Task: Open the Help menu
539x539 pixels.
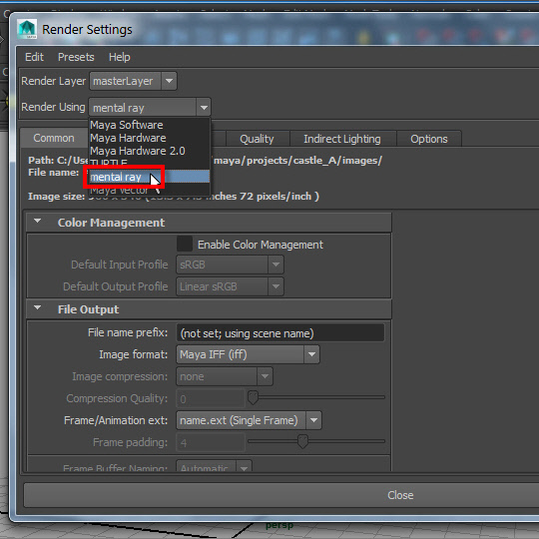Action: click(x=120, y=57)
